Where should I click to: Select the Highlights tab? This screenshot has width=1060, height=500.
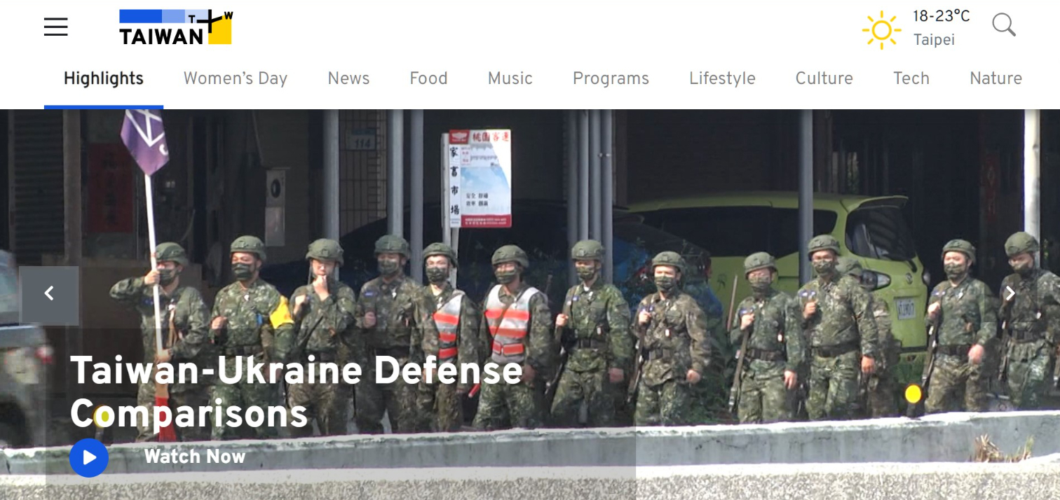coord(104,78)
